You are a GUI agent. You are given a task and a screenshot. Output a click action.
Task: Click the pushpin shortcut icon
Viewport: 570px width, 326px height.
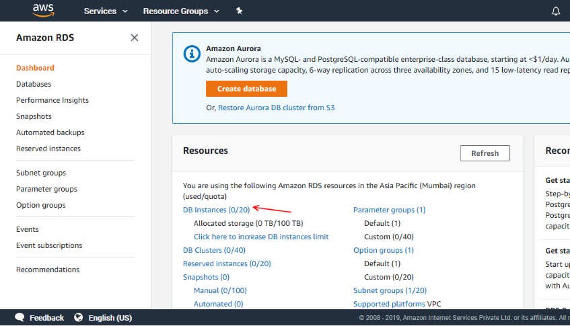239,11
